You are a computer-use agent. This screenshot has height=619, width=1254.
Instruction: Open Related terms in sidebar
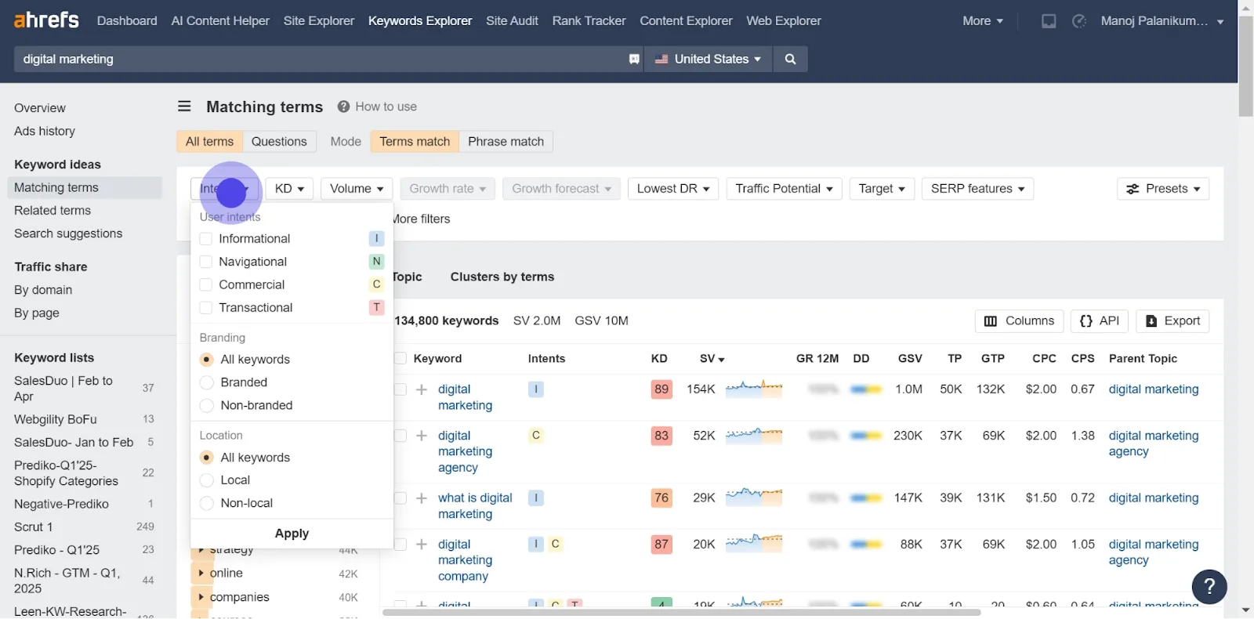pyautogui.click(x=53, y=211)
